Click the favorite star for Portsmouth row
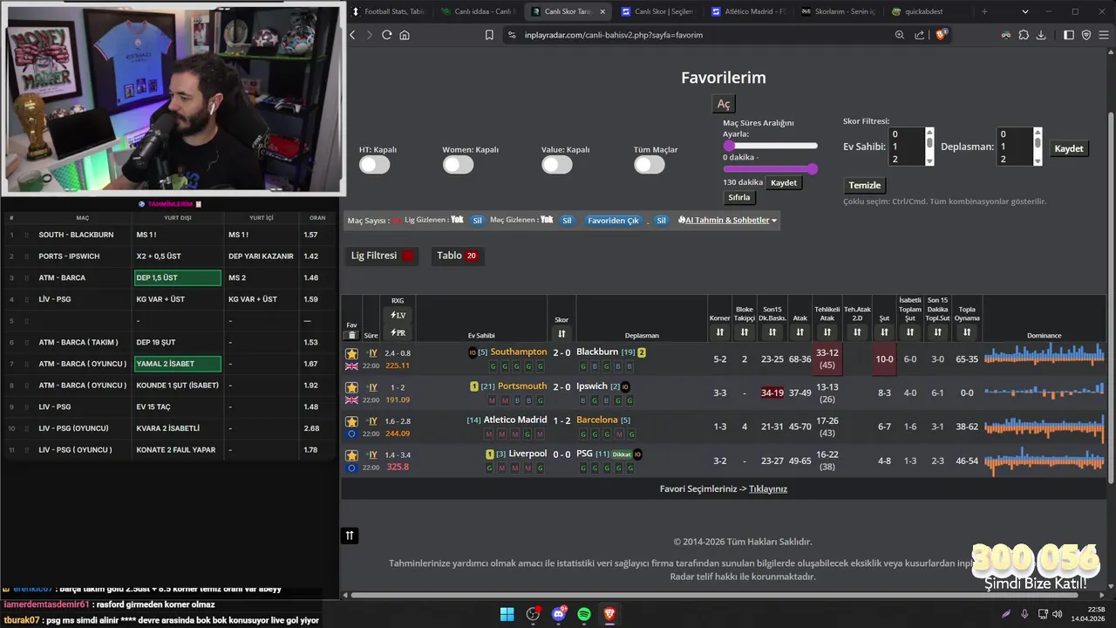1116x628 pixels. [351, 387]
